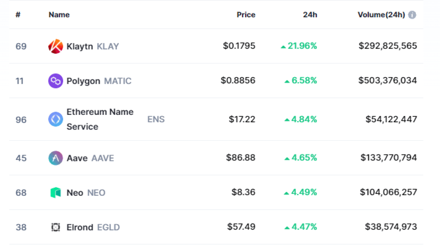
Task: Open the Elrond coin name link
Action: tap(80, 227)
